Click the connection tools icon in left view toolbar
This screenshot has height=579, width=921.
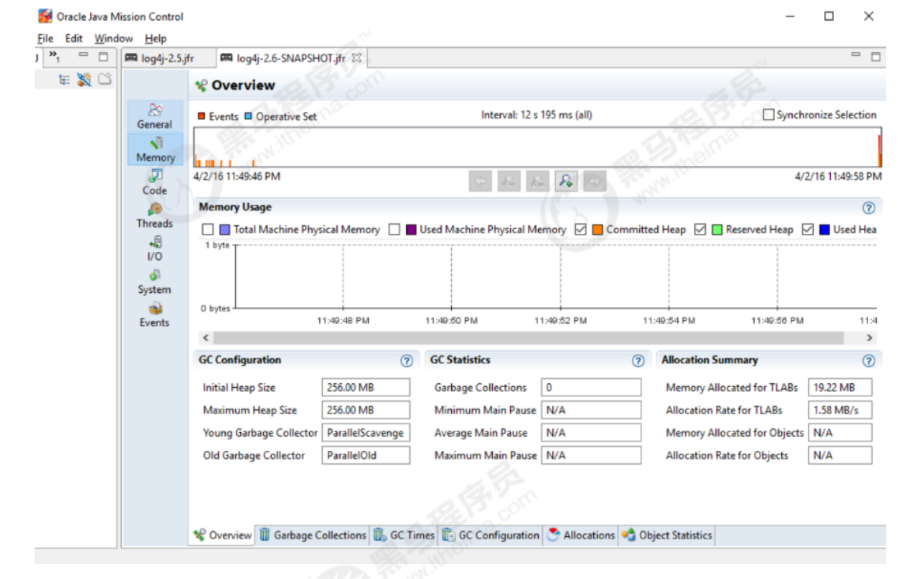[85, 79]
